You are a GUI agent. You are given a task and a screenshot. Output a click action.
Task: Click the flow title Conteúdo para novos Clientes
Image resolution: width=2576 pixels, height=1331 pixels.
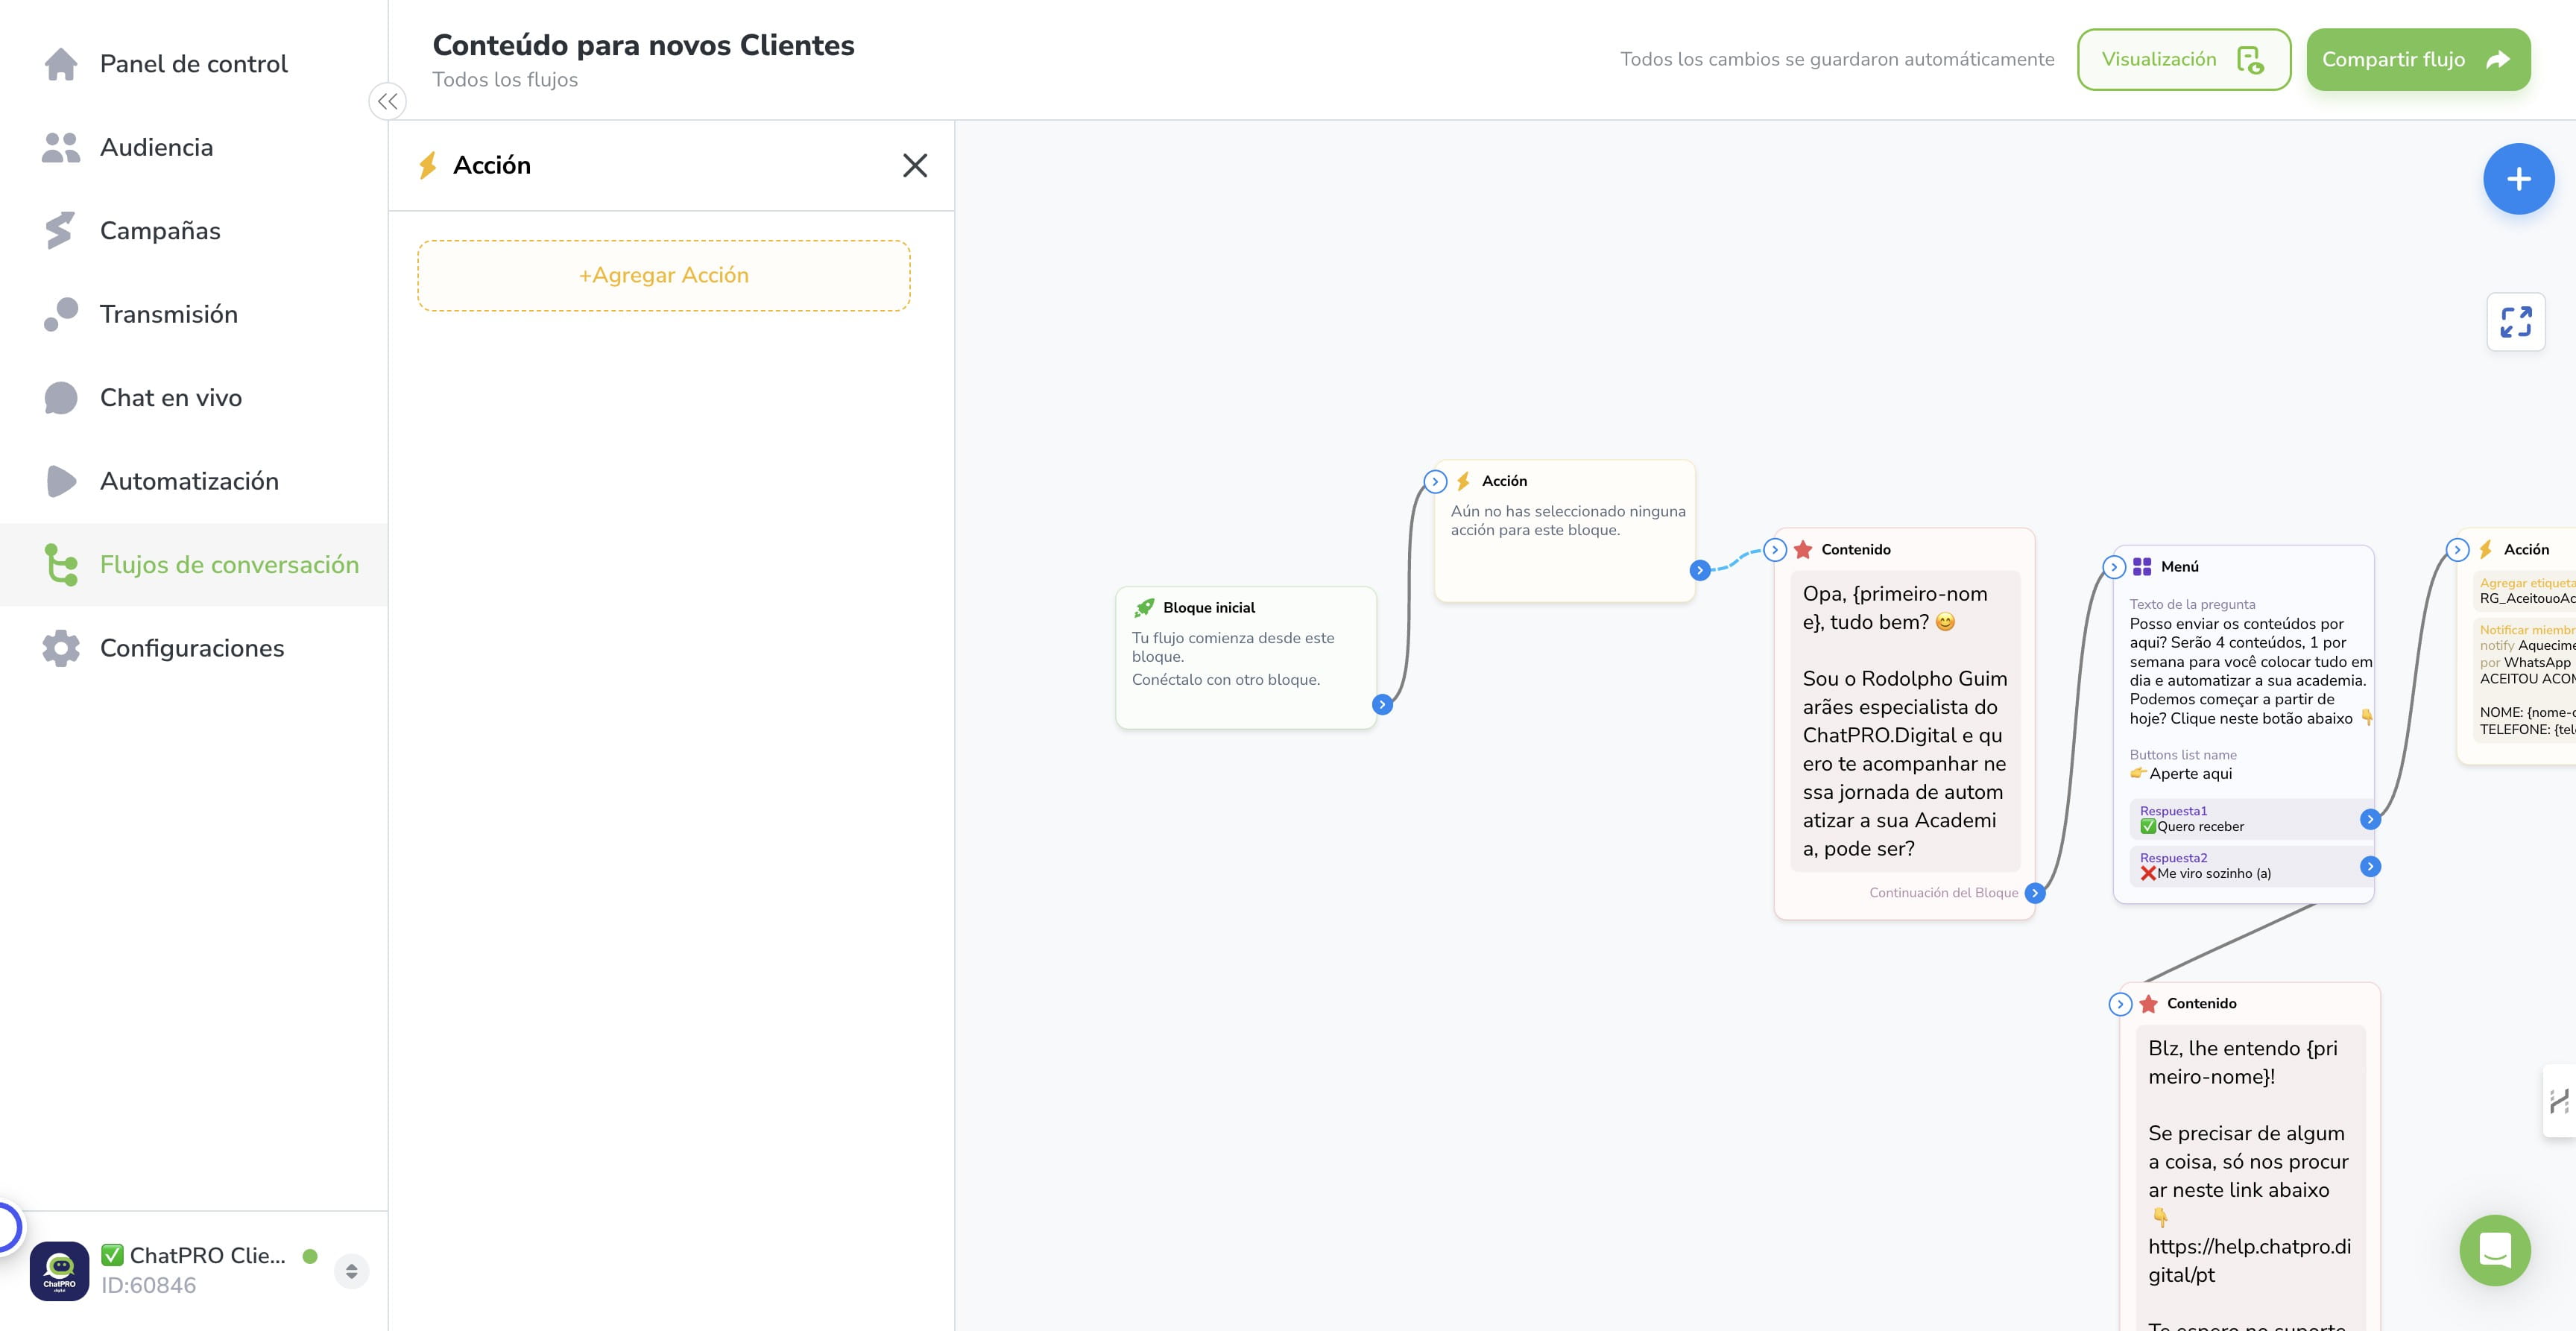click(x=643, y=45)
